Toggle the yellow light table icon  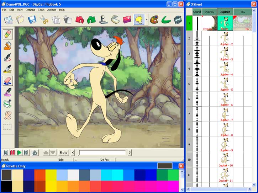(x=139, y=20)
